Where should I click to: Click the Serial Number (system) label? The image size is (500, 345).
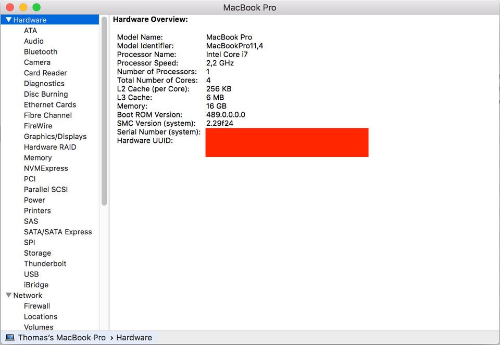pyautogui.click(x=159, y=131)
